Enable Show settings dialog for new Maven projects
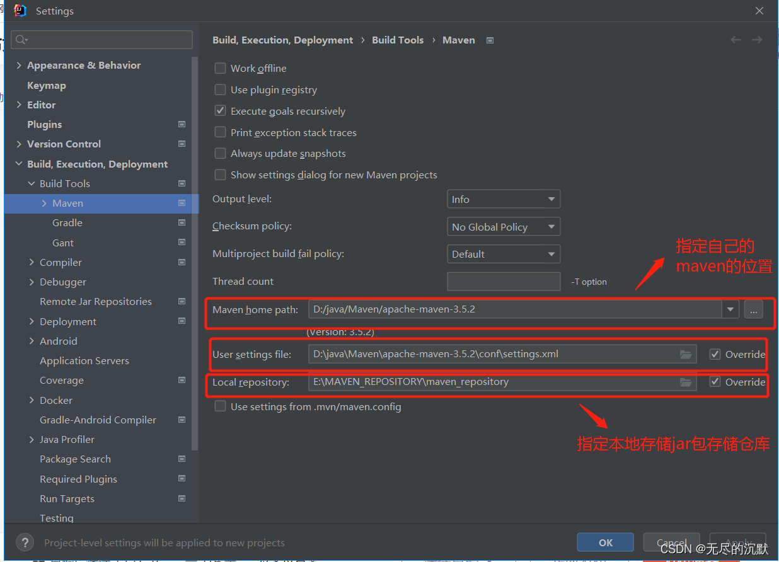 (x=220, y=175)
